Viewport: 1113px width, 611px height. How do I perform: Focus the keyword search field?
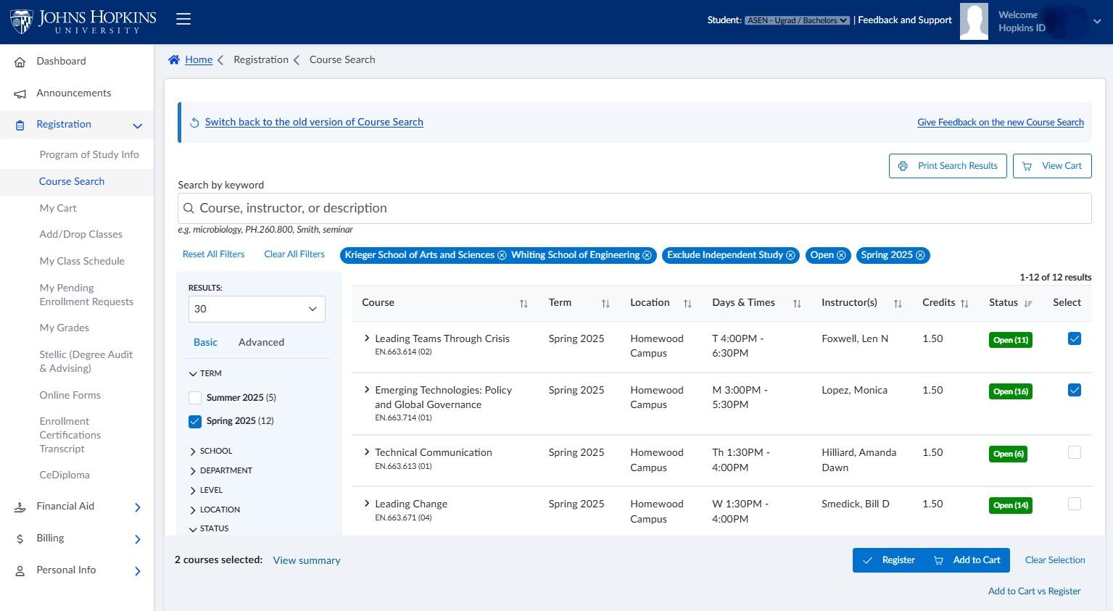[634, 208]
